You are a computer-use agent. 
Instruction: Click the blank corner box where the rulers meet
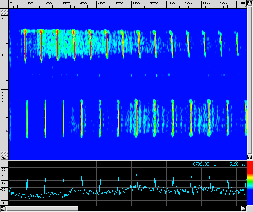4,3
